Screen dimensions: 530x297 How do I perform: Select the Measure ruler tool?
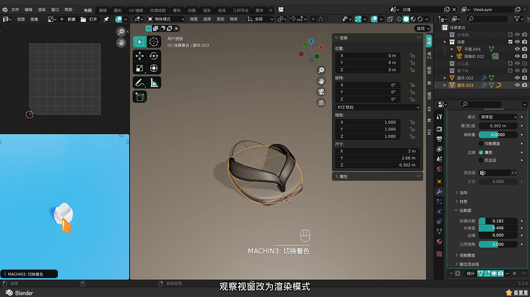154,82
